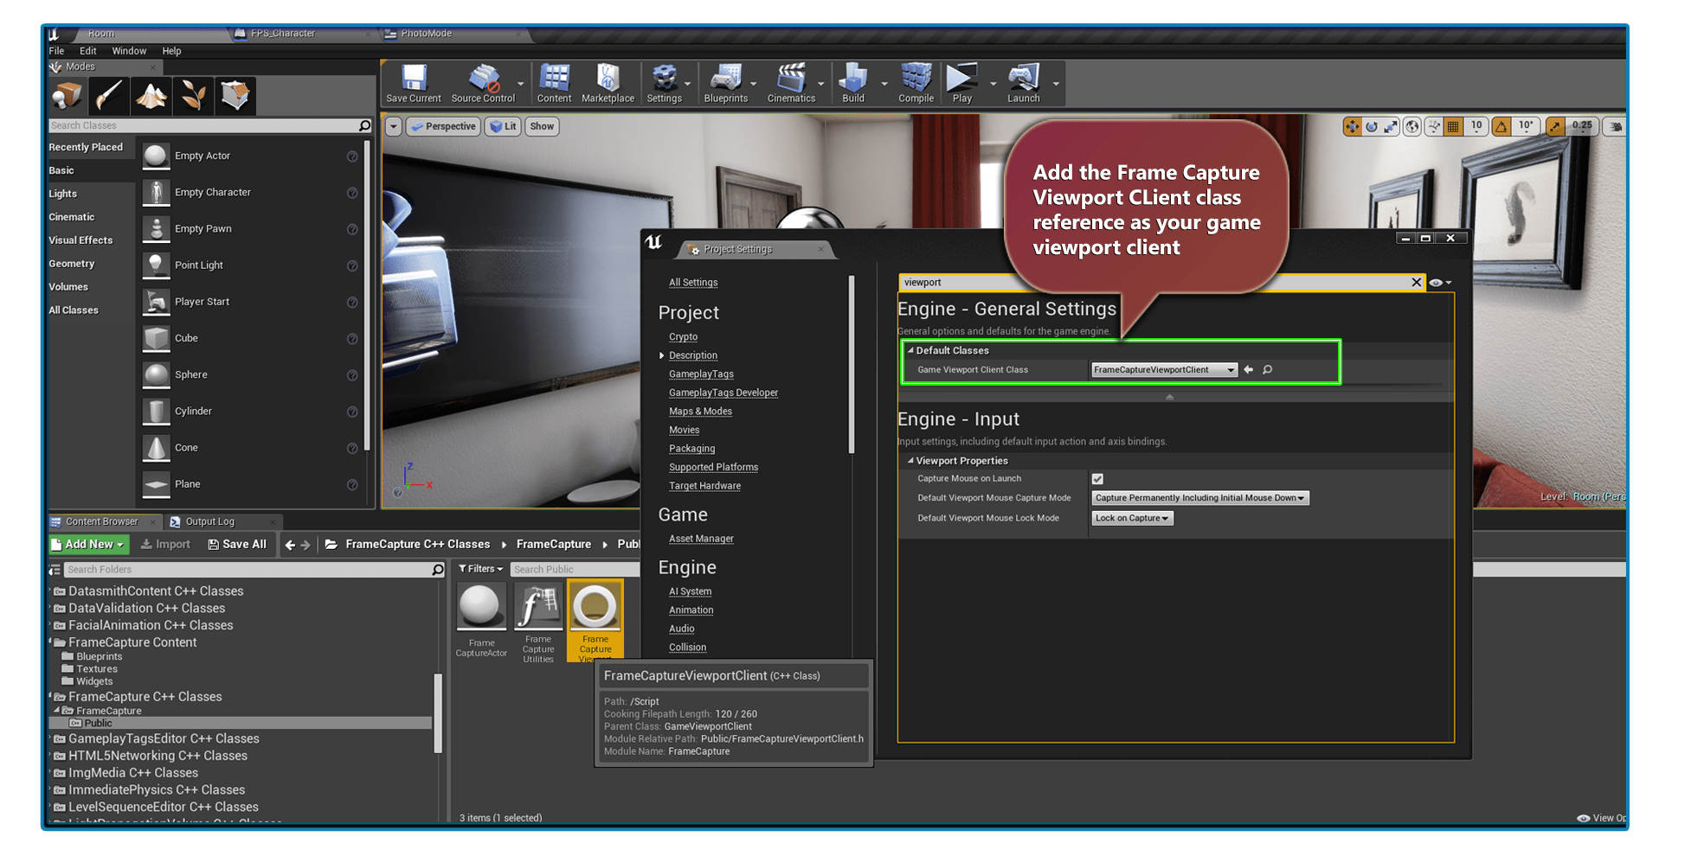Open the Help menu
The width and height of the screenshot is (1691, 856).
(171, 51)
